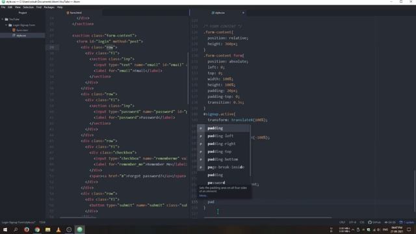The height and width of the screenshot is (234, 416).
Task: Click line 29 in the HTML editor gutter
Action: [x=51, y=47]
